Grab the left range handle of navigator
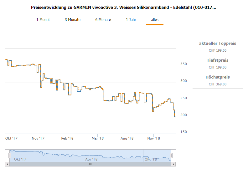The image size is (248, 179). (x=9, y=156)
